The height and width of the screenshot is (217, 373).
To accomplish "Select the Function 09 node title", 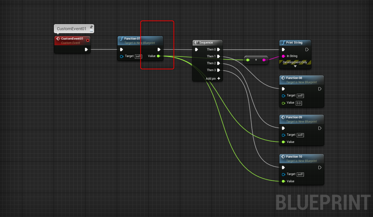I will [x=294, y=117].
